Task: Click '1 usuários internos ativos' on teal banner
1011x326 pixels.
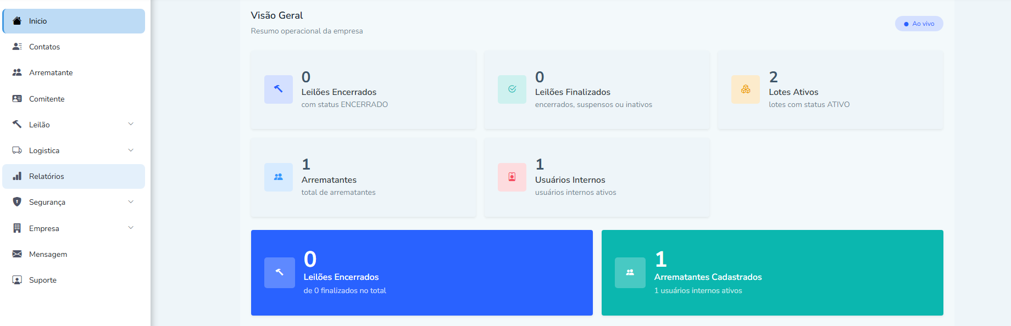Action: tap(698, 290)
